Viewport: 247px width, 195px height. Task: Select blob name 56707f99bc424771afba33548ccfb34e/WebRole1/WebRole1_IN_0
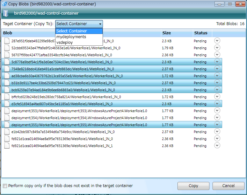pos(62,55)
